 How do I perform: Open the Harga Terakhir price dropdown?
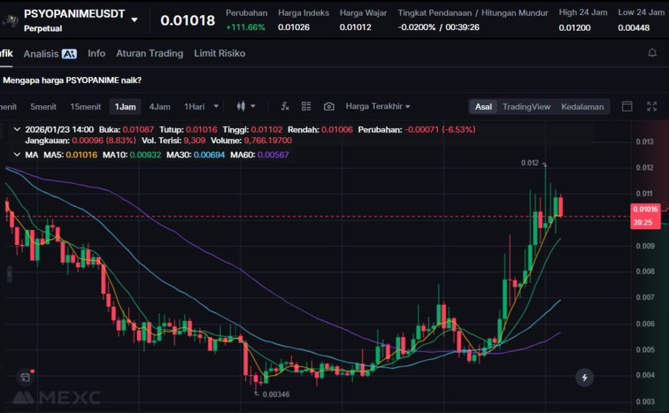coord(378,107)
